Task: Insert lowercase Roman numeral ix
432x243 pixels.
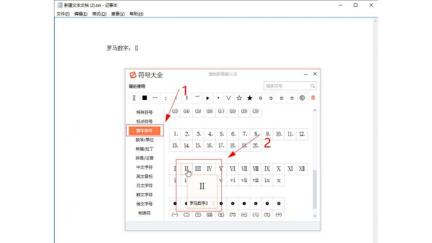Action: (x=267, y=180)
